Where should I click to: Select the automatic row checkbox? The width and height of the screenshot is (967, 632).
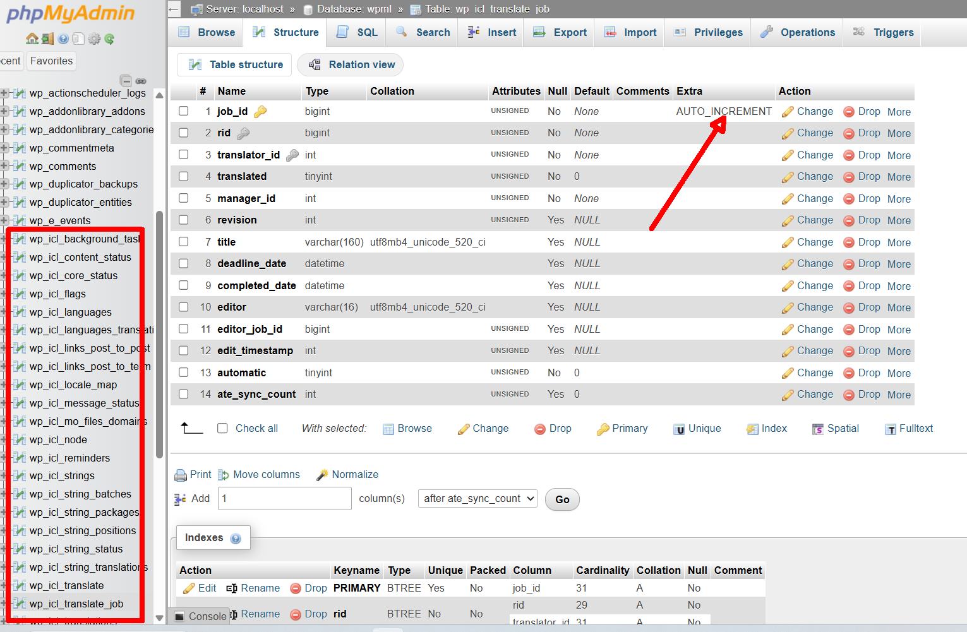184,372
